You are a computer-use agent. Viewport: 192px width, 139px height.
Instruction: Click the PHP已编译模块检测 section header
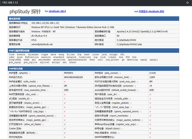94,51
